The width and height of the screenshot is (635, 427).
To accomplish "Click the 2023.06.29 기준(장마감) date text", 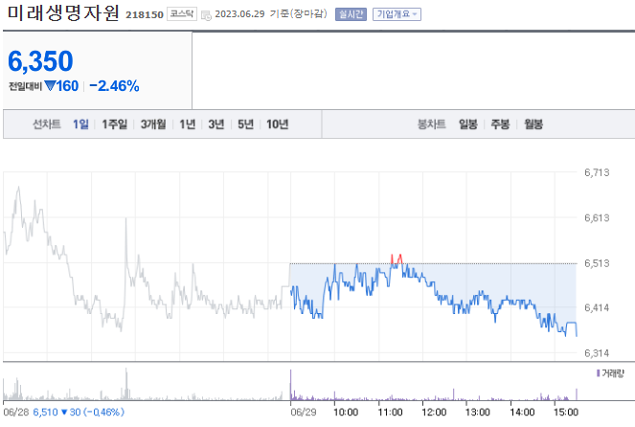I will tap(271, 14).
